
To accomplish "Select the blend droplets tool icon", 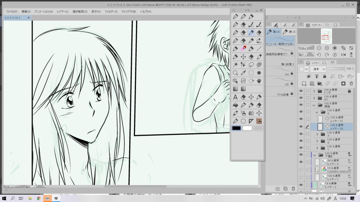I will point(251,113).
